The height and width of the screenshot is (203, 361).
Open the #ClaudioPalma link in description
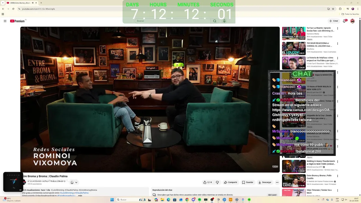[x=82, y=193]
